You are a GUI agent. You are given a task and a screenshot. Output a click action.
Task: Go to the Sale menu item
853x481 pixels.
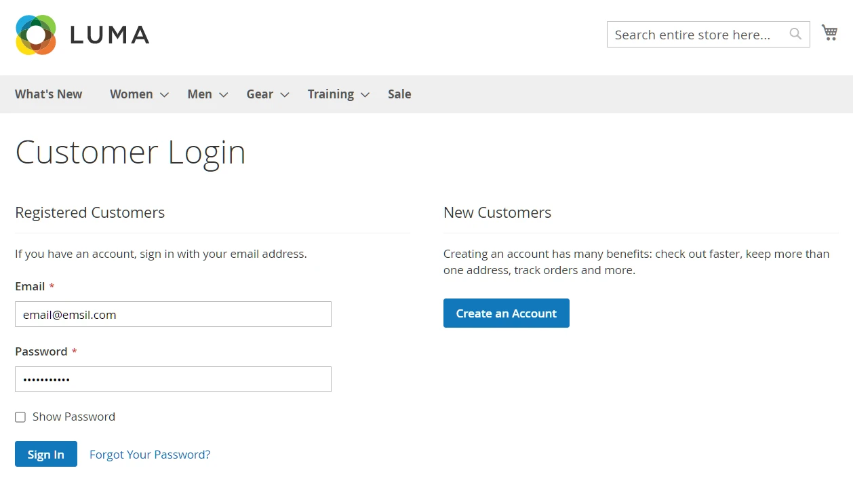coord(399,94)
